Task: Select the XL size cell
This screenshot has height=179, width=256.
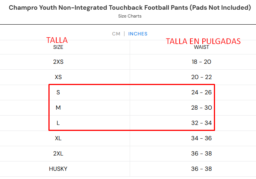Action: (58, 138)
